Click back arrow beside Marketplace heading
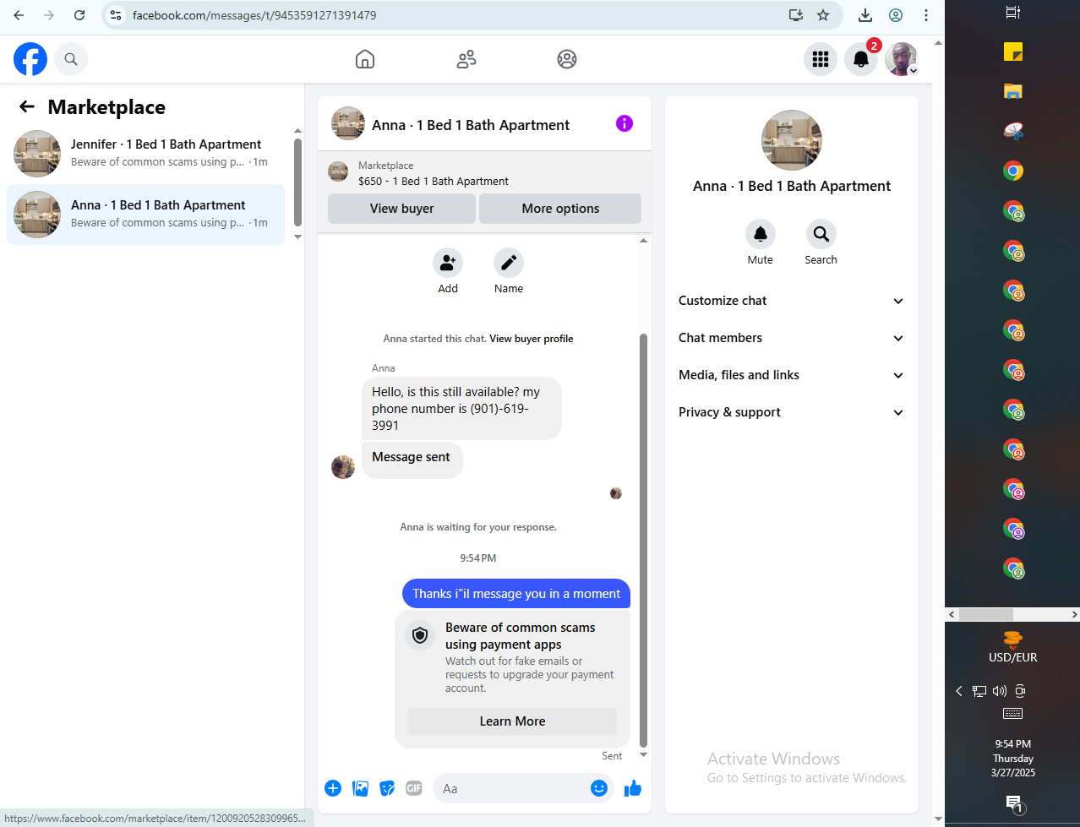The width and height of the screenshot is (1080, 827). [x=27, y=106]
